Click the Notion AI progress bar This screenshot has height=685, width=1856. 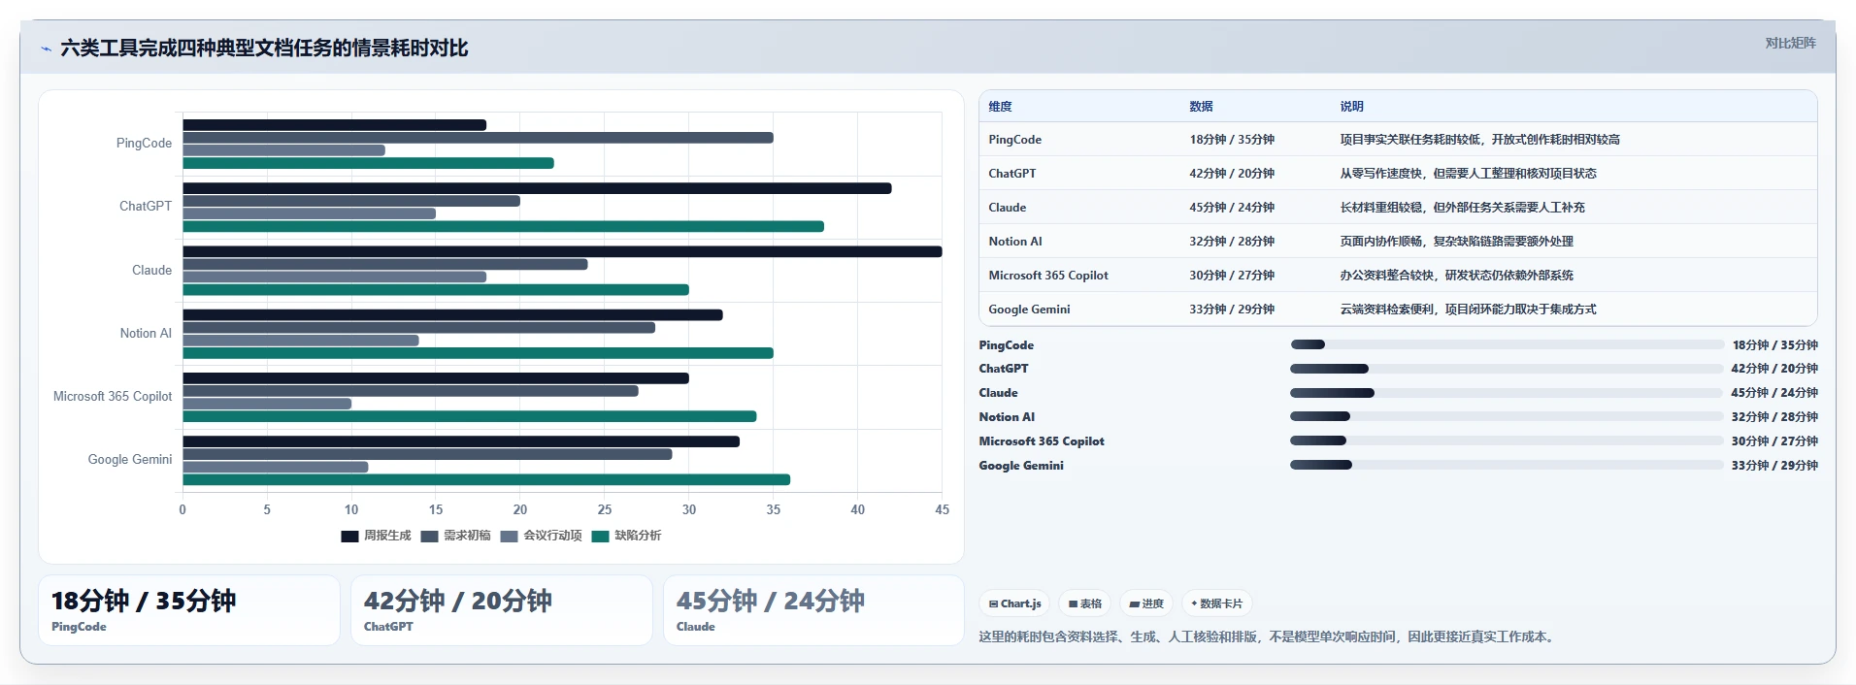click(x=1507, y=416)
